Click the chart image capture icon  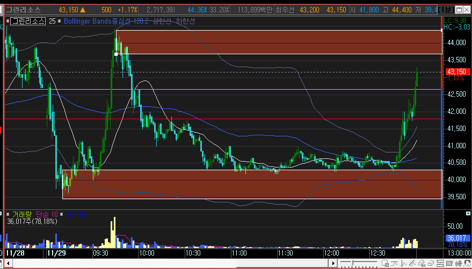(449, 263)
